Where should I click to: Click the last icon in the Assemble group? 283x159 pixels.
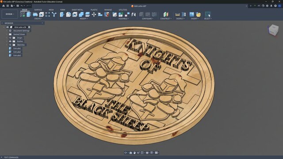coord(134,15)
